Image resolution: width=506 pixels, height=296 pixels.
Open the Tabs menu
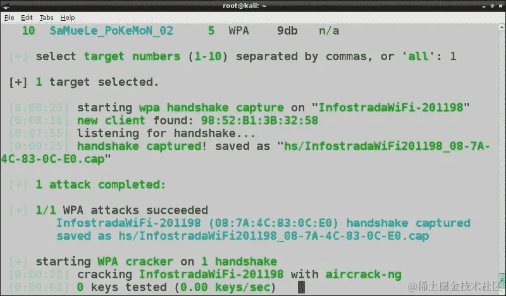pyautogui.click(x=46, y=18)
